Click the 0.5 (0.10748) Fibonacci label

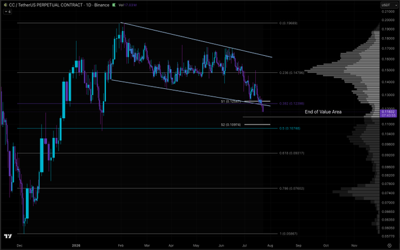tap(289, 128)
